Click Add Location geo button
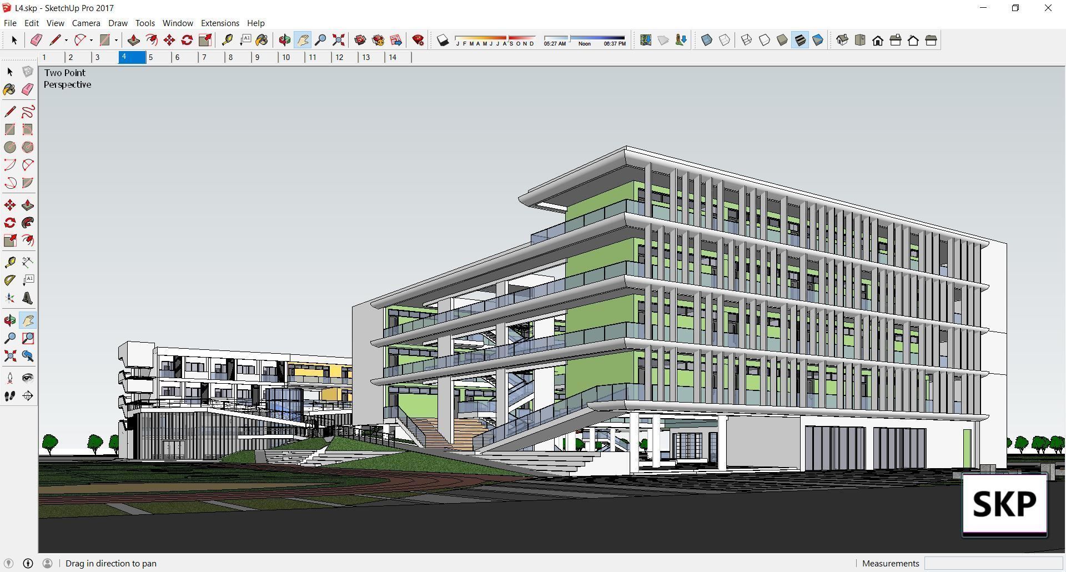Screen dimensions: 1066x572 click(646, 40)
